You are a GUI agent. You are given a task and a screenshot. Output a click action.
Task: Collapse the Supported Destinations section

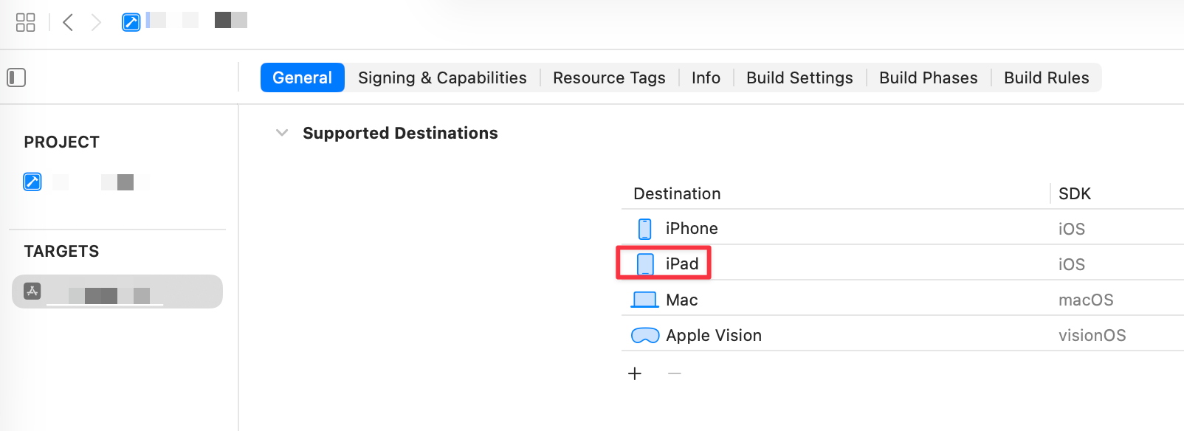click(x=281, y=133)
